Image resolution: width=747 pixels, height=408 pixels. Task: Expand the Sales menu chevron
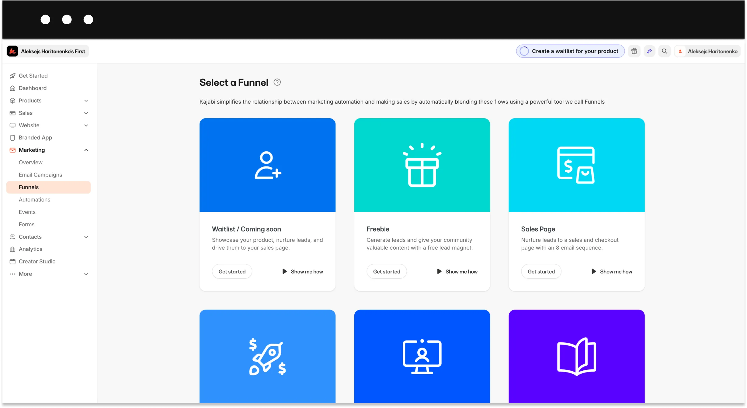86,113
